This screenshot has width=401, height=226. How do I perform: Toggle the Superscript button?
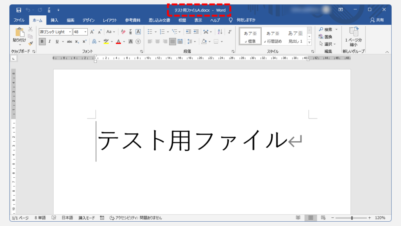tap(84, 41)
